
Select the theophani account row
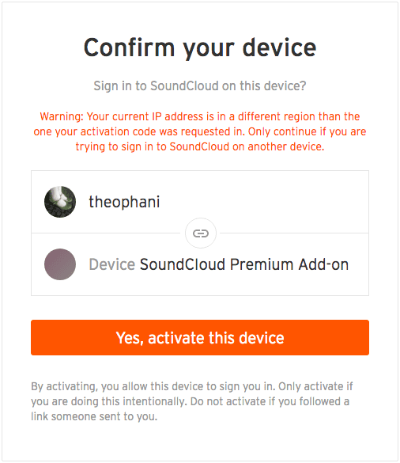(200, 202)
